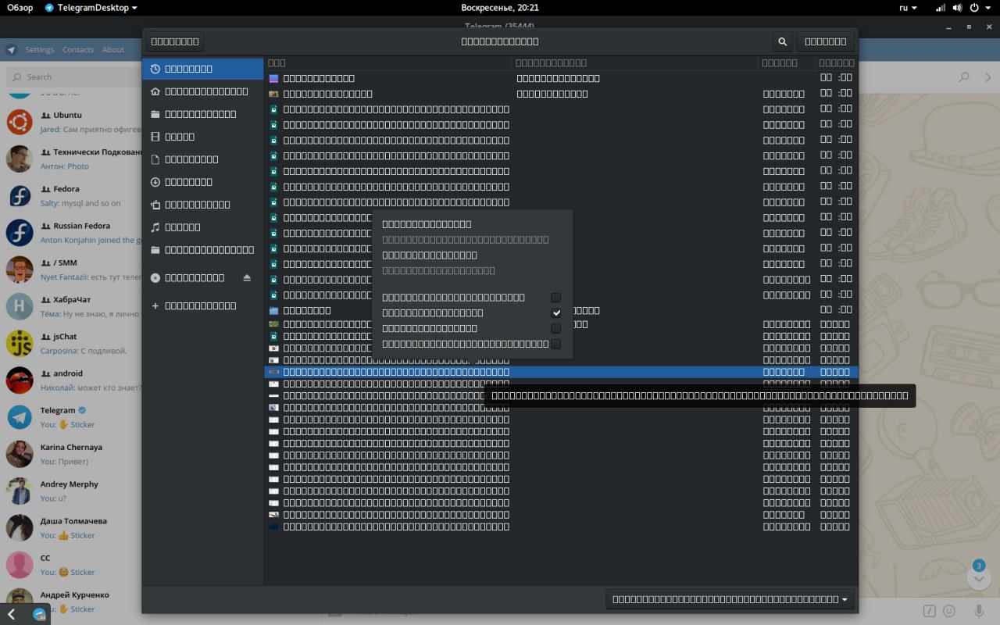This screenshot has height=625, width=1000.
Task: Click the microphone voice message icon
Action: pos(979,611)
